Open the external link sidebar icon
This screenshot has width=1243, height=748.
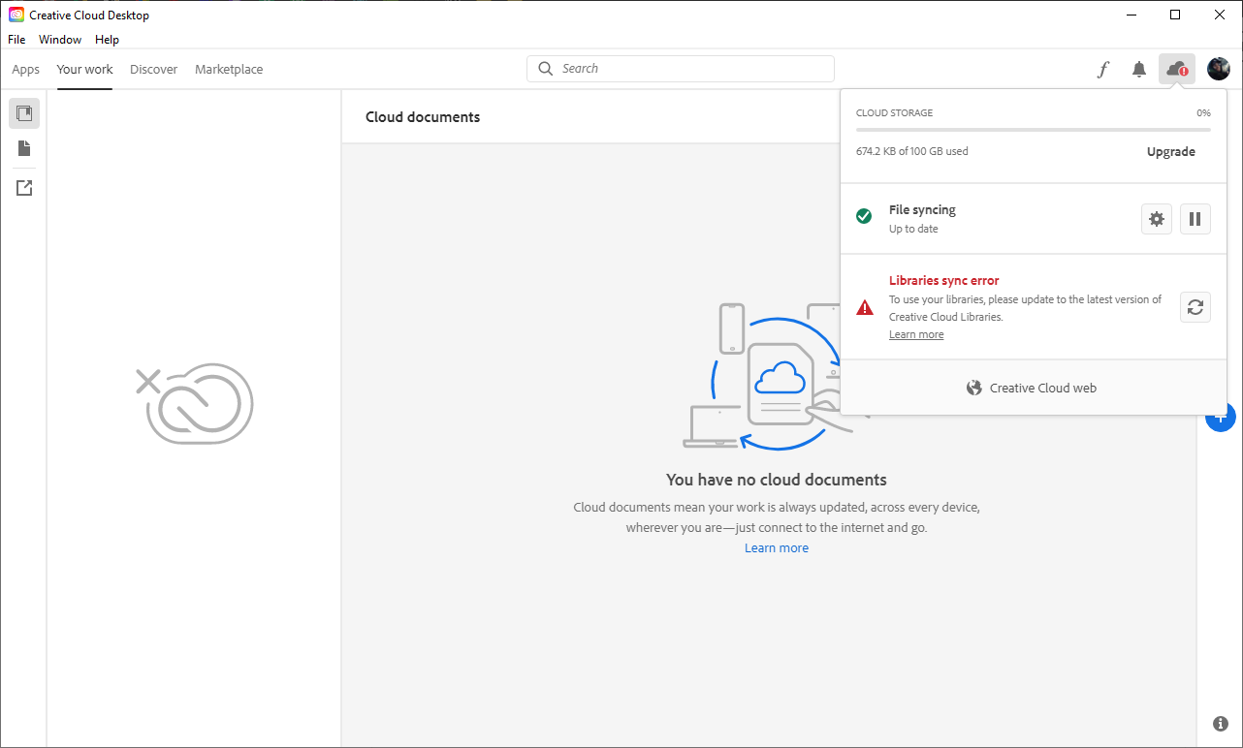click(x=24, y=188)
